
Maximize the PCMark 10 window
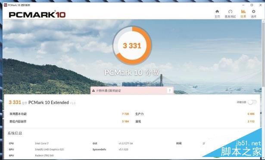tap(252, 5)
